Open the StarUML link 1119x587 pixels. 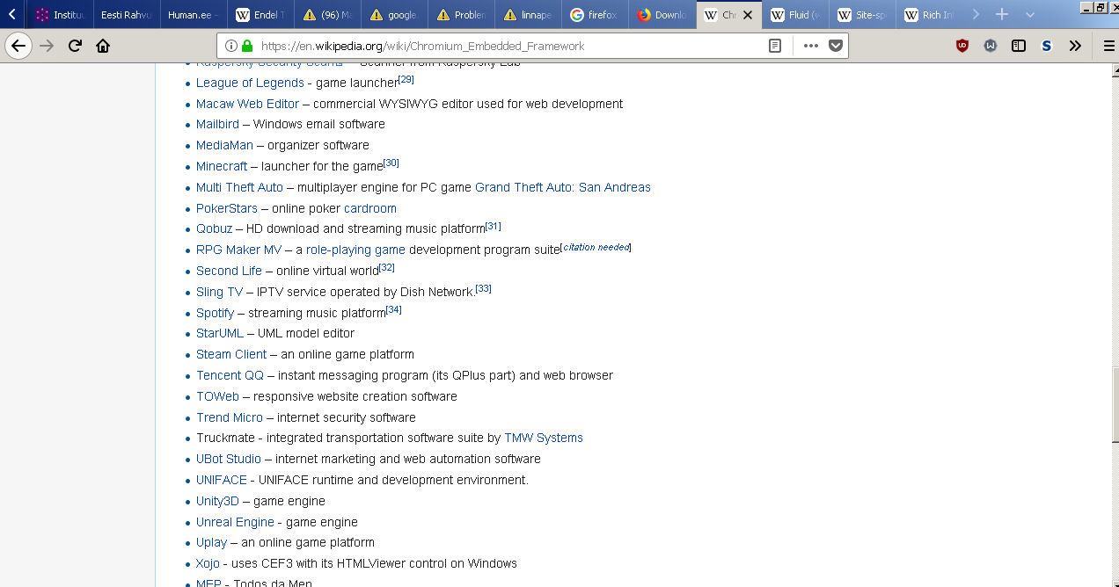click(220, 333)
